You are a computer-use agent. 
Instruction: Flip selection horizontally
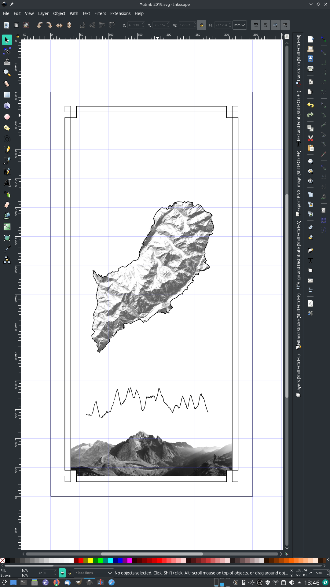tap(59, 25)
